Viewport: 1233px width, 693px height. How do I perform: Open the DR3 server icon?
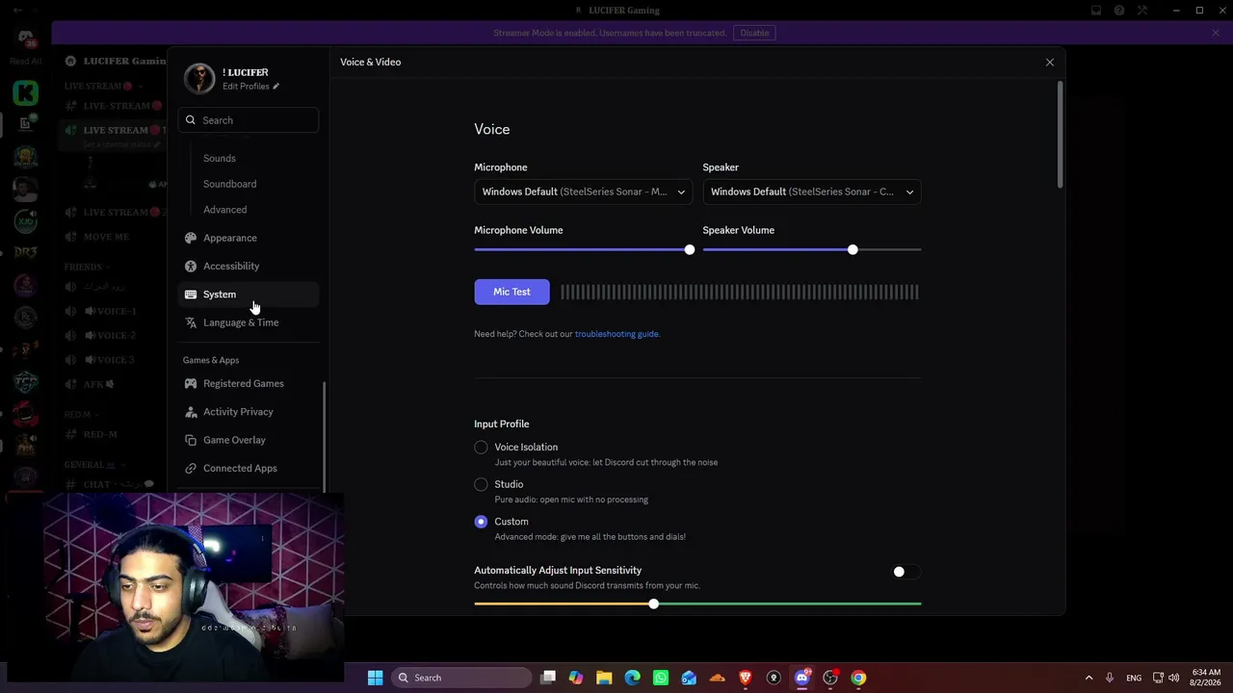pyautogui.click(x=26, y=253)
